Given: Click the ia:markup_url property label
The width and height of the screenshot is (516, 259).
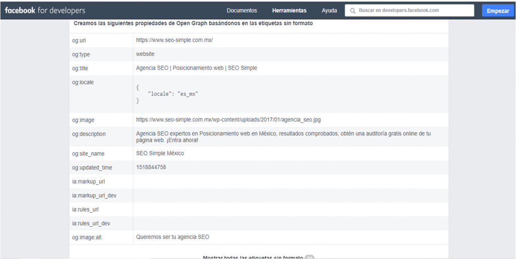Looking at the screenshot, I should 88,182.
